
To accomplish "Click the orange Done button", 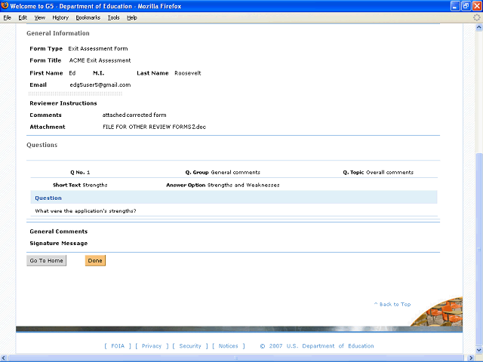I will [x=95, y=260].
